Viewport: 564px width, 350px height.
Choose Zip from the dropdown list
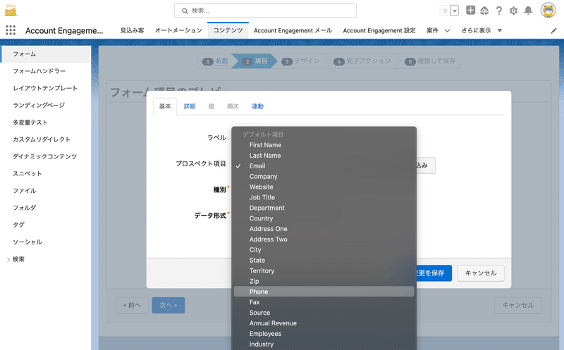click(x=324, y=281)
